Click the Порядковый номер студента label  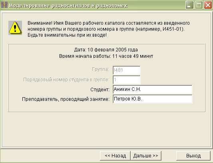pyautogui.click(x=66, y=80)
